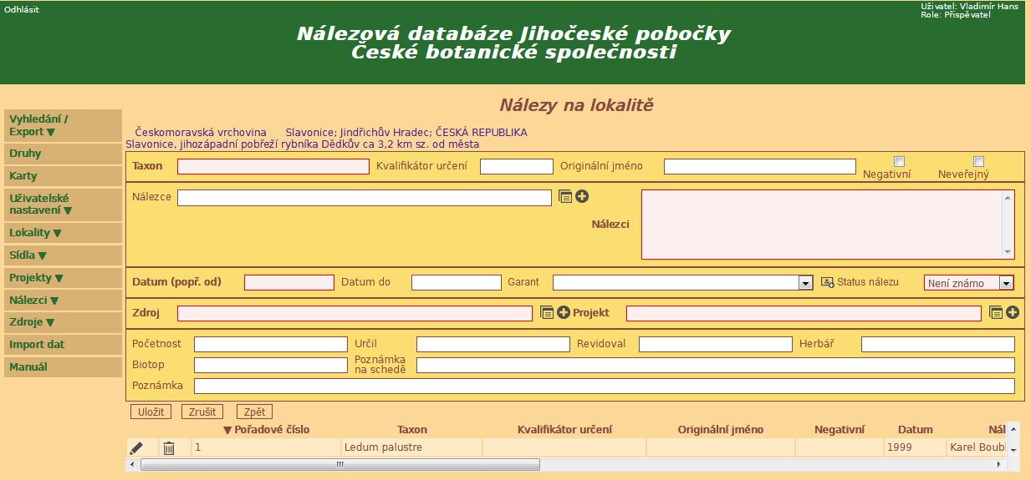
Task: Open the Zdroj list picker icon
Action: [547, 312]
